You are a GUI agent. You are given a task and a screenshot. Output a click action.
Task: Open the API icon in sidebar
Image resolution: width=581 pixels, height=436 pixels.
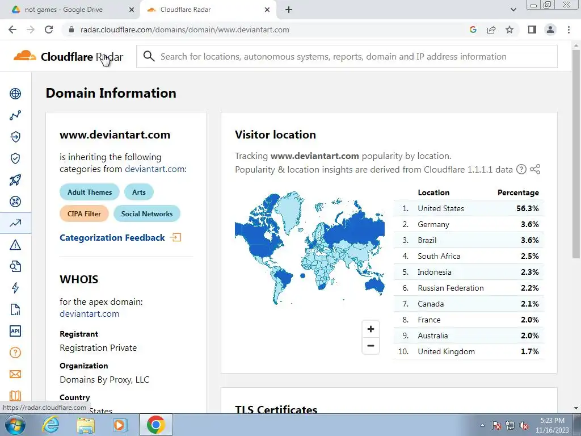pos(15,331)
